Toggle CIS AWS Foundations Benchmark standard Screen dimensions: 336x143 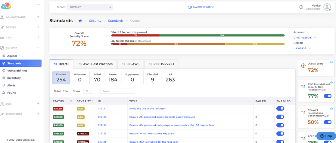[328, 122]
